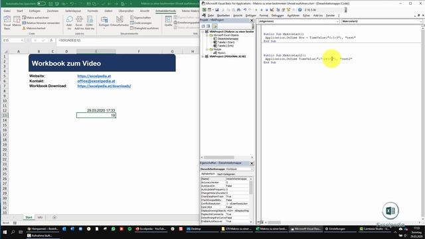Open DieseArbeitsmappe Workbook properties dropdown
The width and height of the screenshot is (425, 239).
pyautogui.click(x=252, y=169)
